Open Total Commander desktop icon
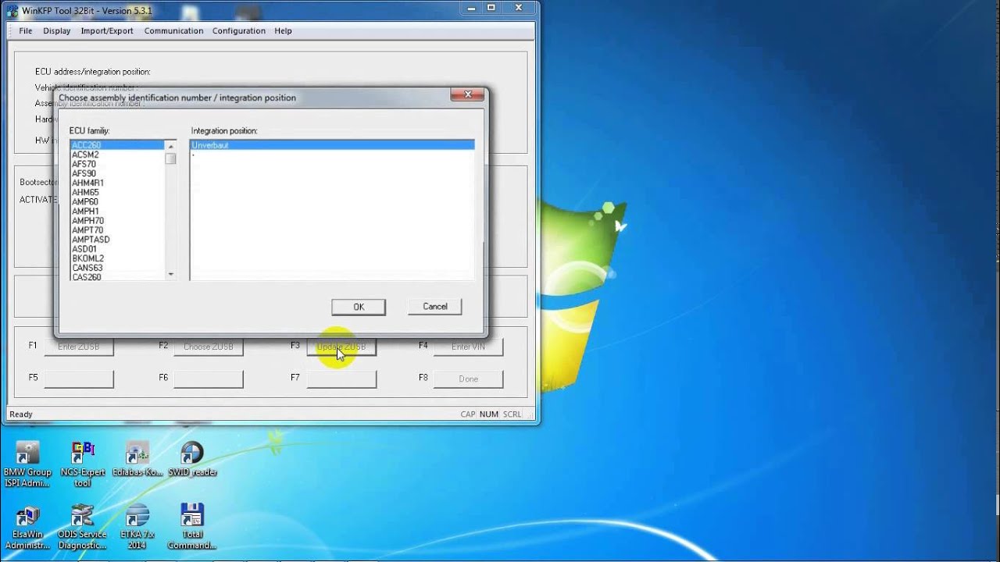Image resolution: width=1000 pixels, height=562 pixels. (x=191, y=527)
